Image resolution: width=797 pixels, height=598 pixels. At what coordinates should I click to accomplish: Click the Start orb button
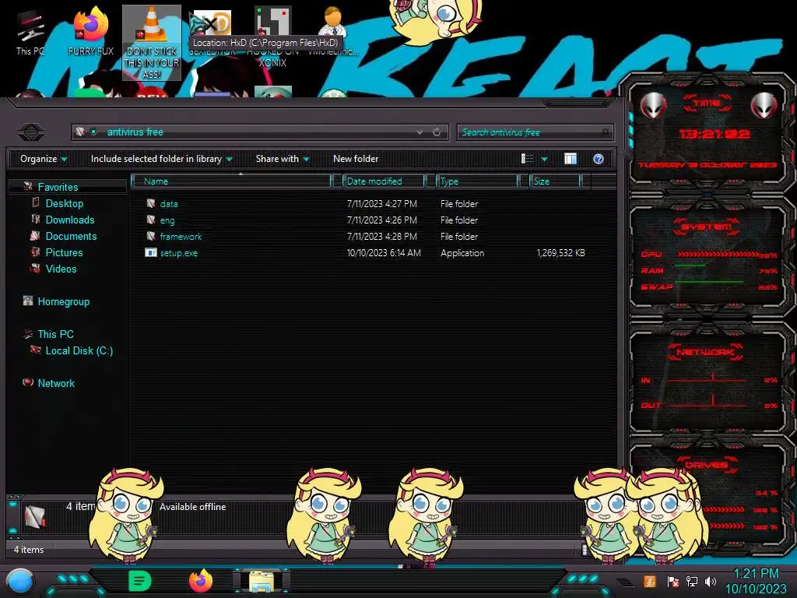point(20,582)
